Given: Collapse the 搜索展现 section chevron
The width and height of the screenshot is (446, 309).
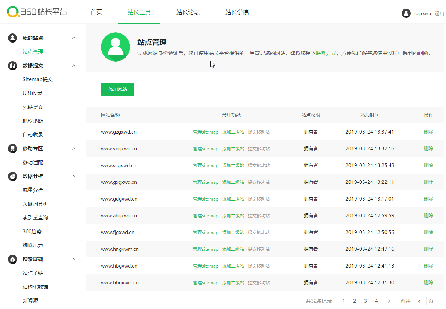Looking at the screenshot, I should (74, 259).
